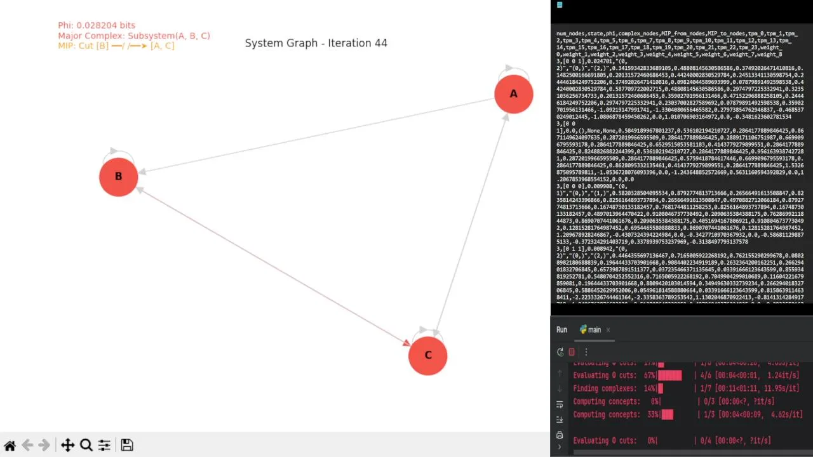
Task: Click the Run panel title
Action: tap(561, 330)
